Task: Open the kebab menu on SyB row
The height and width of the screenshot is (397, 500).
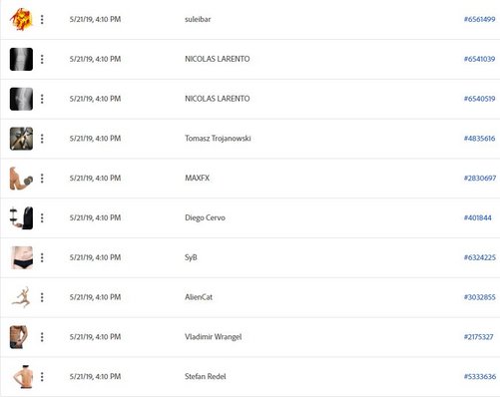Action: (42, 257)
